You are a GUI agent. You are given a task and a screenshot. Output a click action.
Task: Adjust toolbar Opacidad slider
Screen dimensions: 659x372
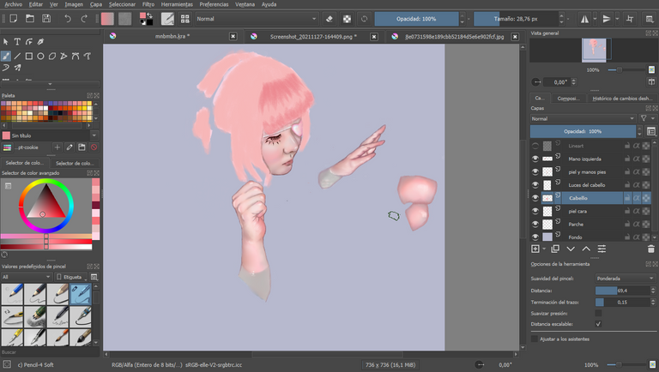point(416,19)
